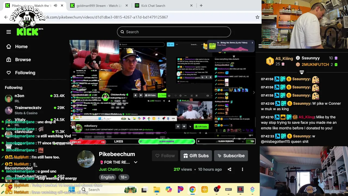Close the Kick Chat Search tab
The width and height of the screenshot is (348, 196).
tap(191, 5)
